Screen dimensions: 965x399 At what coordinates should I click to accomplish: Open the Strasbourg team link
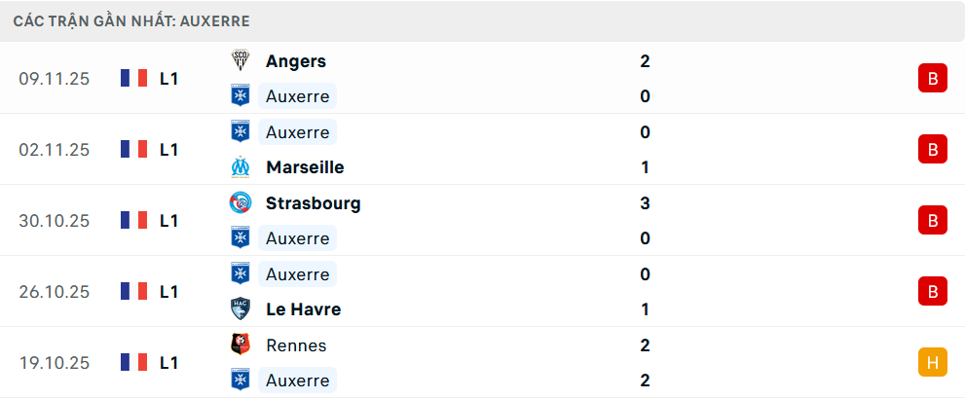point(313,203)
